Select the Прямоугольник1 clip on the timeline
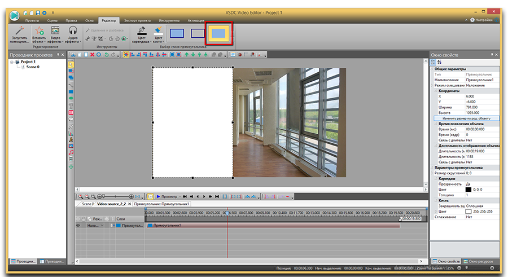 tap(273, 226)
